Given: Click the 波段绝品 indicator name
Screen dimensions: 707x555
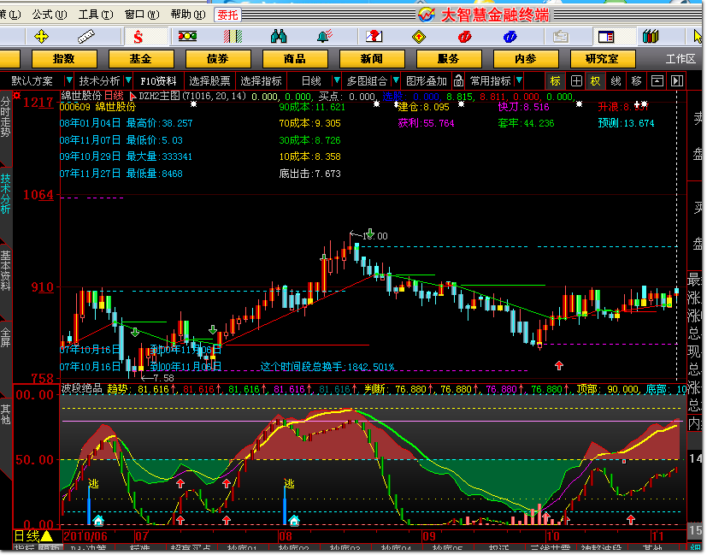Looking at the screenshot, I should 82,388.
